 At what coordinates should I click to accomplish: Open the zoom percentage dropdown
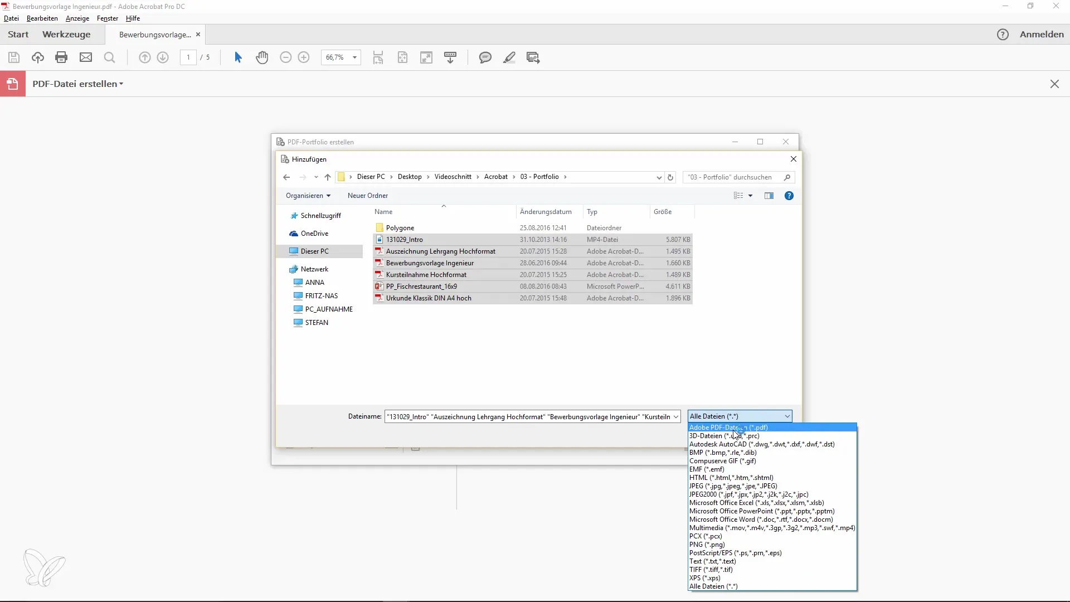click(x=354, y=57)
